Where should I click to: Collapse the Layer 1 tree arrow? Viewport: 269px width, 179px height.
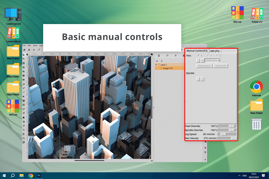pyautogui.click(x=156, y=65)
